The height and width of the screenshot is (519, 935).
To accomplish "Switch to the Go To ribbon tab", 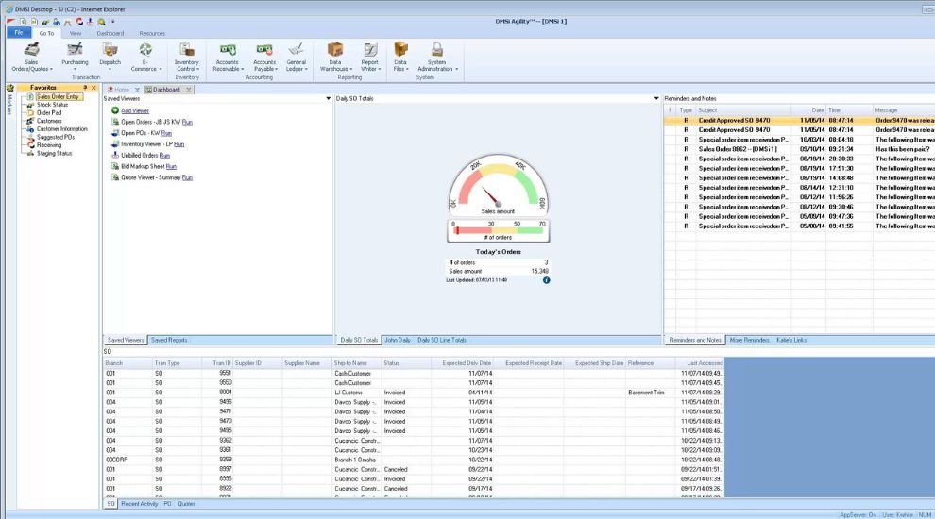I will tap(46, 33).
